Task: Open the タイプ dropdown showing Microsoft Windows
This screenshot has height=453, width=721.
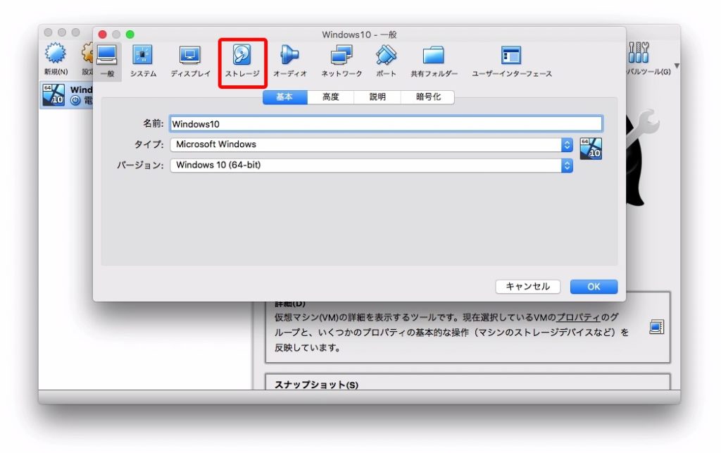Action: tap(371, 144)
